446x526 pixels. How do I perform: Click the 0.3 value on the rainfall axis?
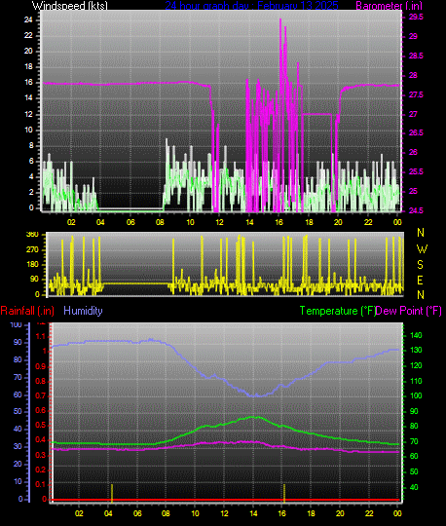tap(41, 455)
